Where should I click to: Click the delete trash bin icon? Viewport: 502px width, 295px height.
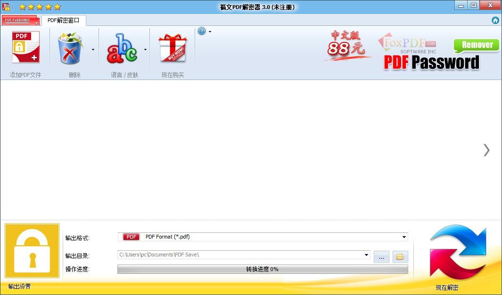pyautogui.click(x=70, y=48)
